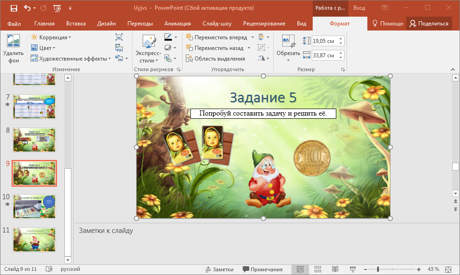Open the Рецензирование tab

[264, 24]
